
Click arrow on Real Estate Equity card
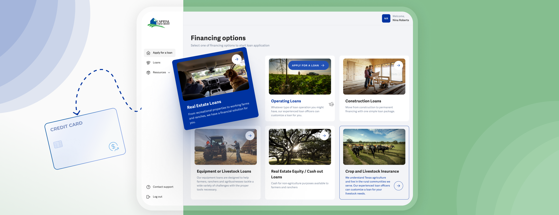[324, 136]
